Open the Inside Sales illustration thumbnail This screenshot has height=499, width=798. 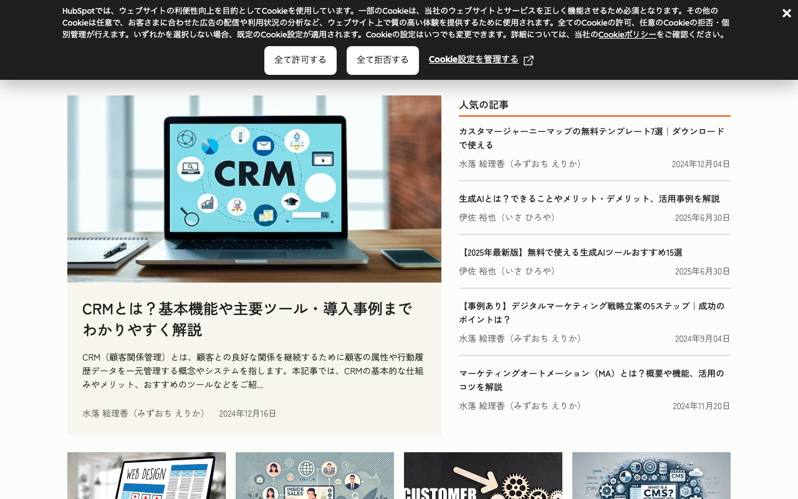[315, 475]
